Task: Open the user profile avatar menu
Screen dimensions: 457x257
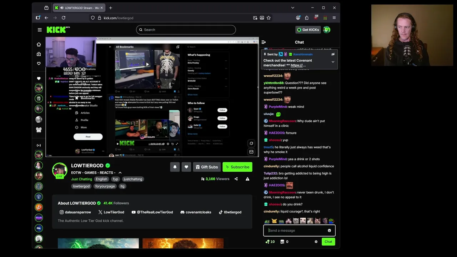Action: point(327,30)
